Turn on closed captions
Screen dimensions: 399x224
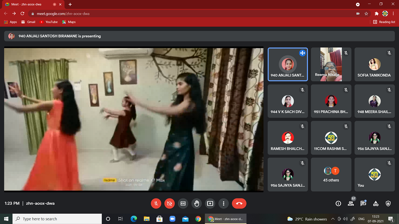183,203
